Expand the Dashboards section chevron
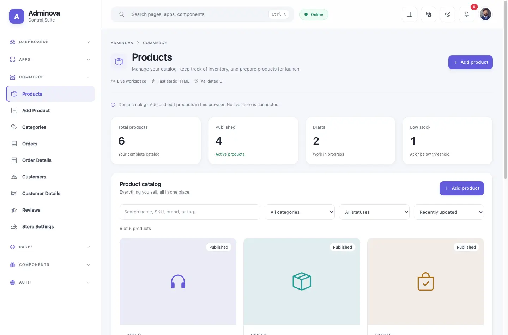508x335 pixels. [x=89, y=42]
